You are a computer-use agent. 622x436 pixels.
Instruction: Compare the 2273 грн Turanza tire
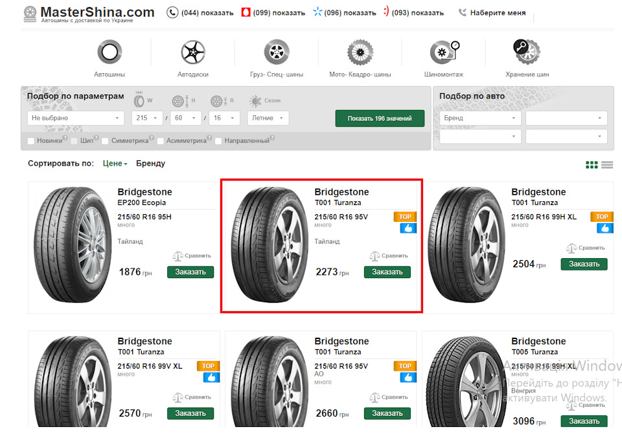click(389, 256)
